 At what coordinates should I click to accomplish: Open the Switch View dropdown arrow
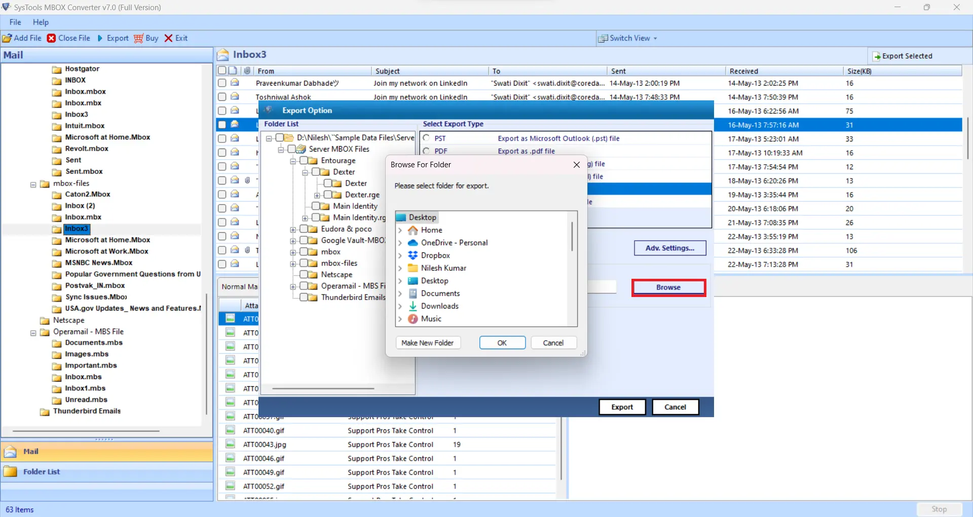point(655,39)
